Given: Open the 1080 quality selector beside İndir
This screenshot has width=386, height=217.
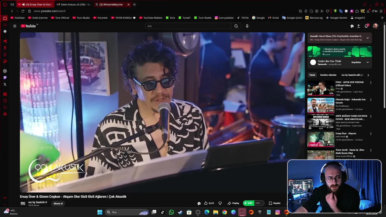Looking at the screenshot, I should [x=259, y=203].
